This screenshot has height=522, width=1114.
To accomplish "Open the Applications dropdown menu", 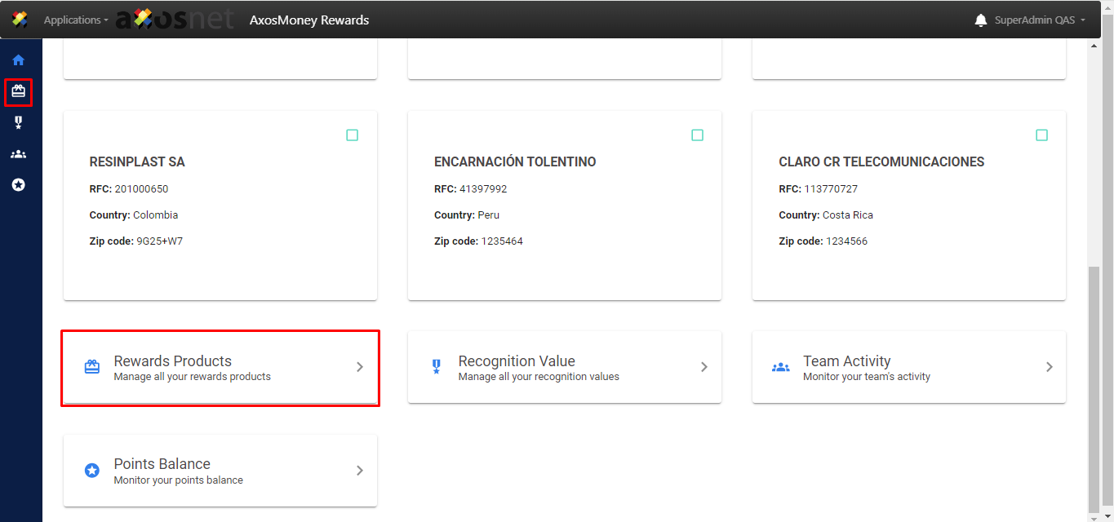I will coord(75,20).
